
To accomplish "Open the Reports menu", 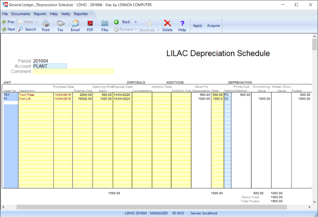I will point(40,14).
